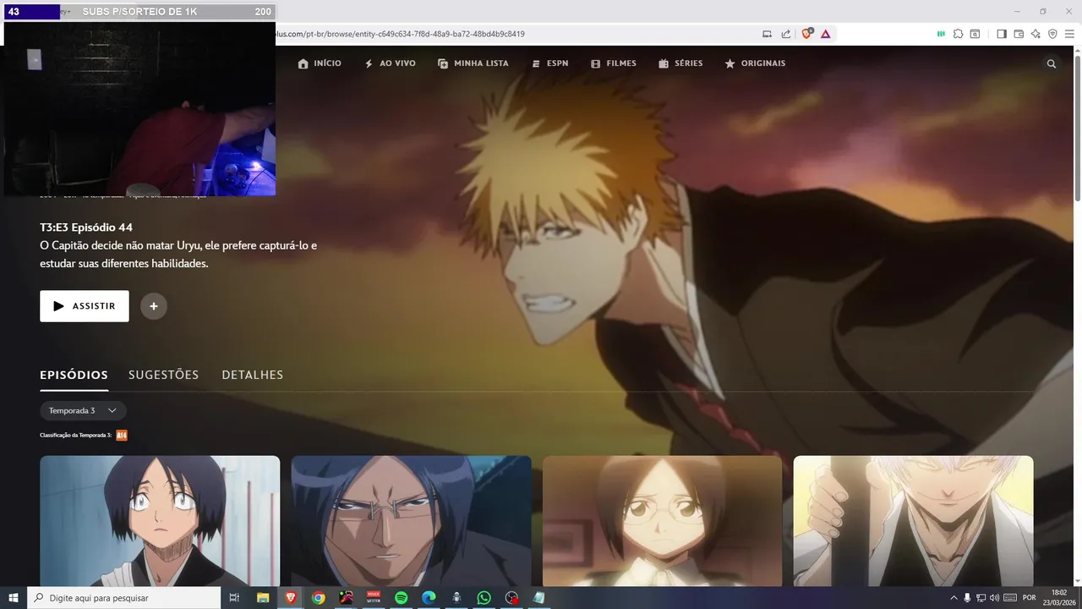
Task: Open the extensions puzzle icon
Action: click(x=958, y=34)
